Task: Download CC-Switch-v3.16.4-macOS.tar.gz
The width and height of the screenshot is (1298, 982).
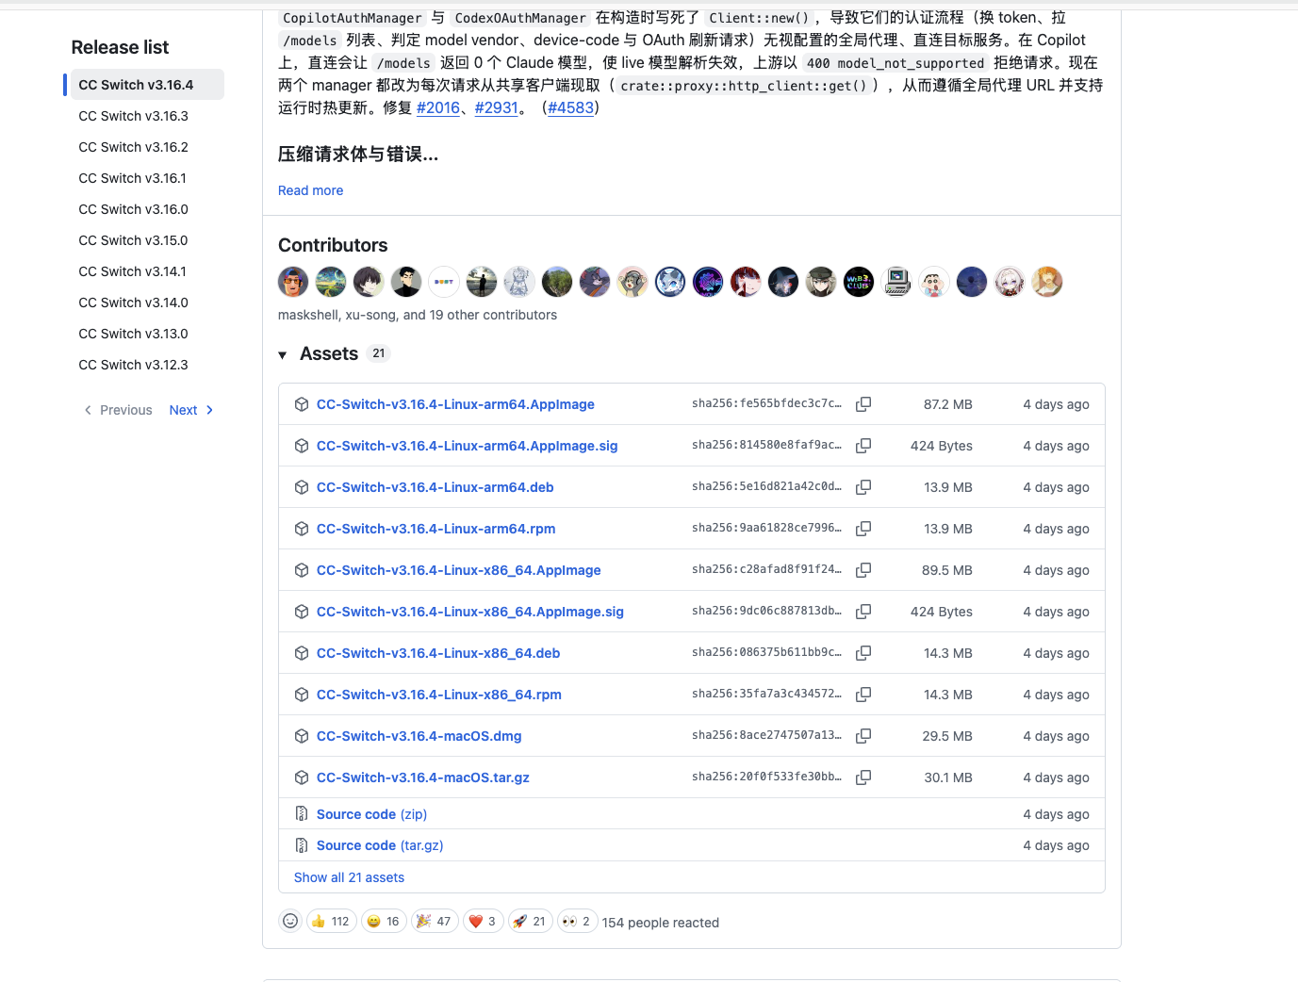Action: [x=423, y=777]
